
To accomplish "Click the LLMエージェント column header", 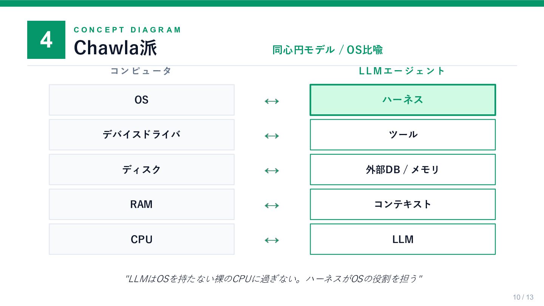I will click(x=402, y=71).
